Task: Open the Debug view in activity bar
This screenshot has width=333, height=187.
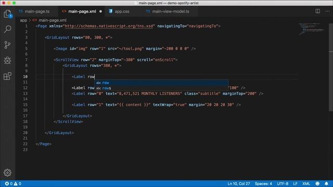Action: 7,61
